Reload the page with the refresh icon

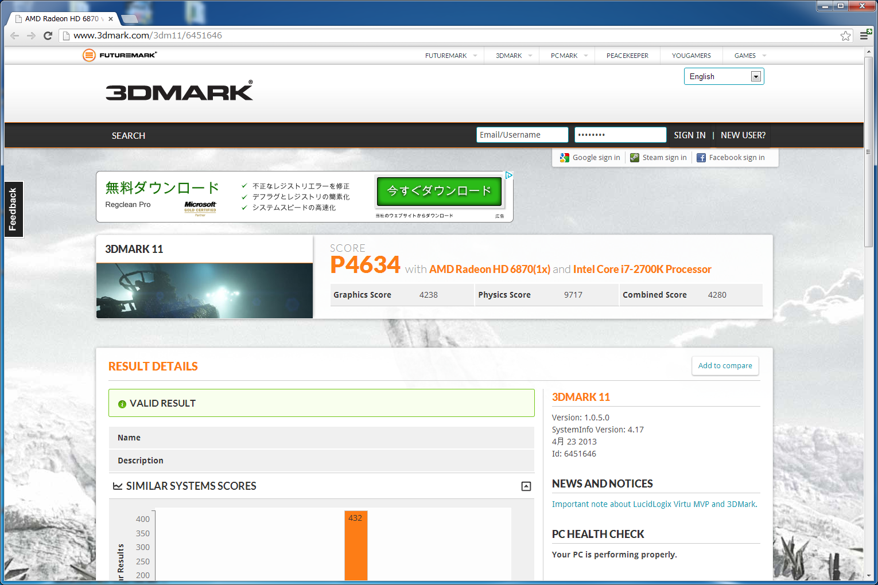pos(48,36)
